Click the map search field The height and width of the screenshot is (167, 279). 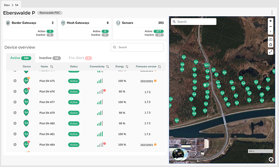pyautogui.click(x=193, y=22)
